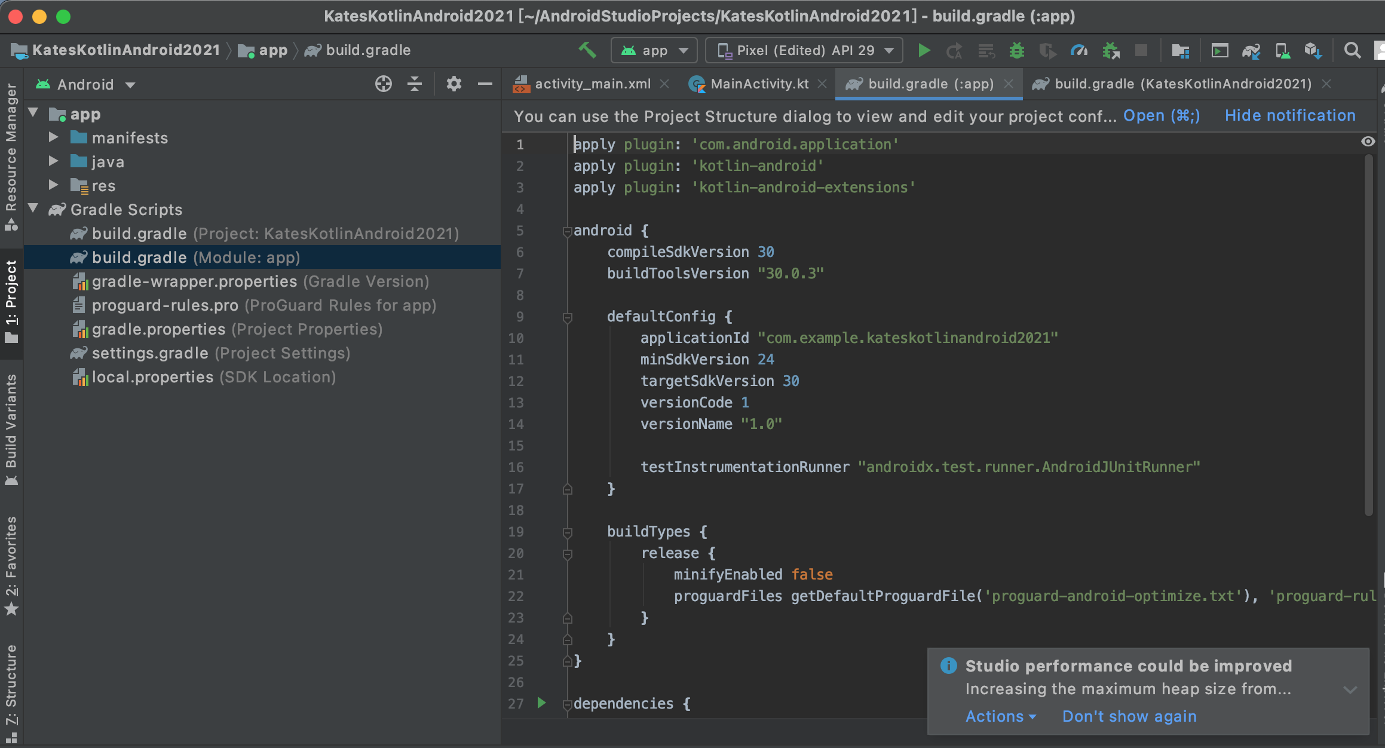Image resolution: width=1385 pixels, height=748 pixels.
Task: Open the Android Profiler gauge icon
Action: pos(1078,50)
